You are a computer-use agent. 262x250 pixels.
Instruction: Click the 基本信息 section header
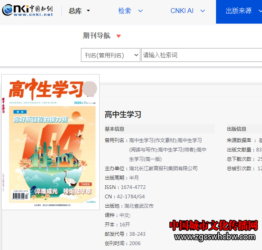115,129
